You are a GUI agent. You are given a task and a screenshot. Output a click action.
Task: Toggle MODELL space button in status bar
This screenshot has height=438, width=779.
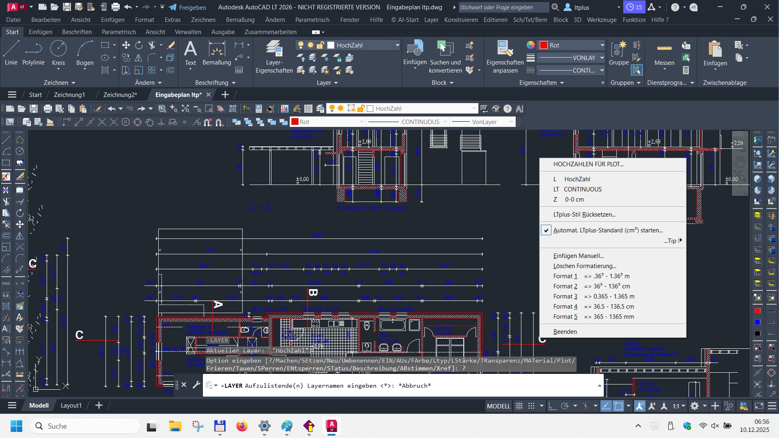(498, 406)
